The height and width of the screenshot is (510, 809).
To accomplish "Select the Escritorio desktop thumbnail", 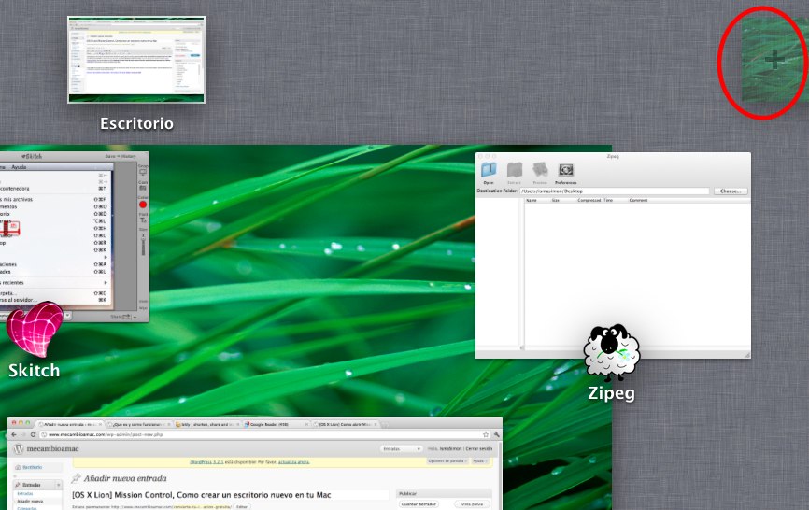I will (x=136, y=60).
